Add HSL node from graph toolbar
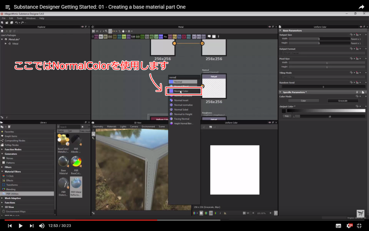Screen dimensions: 369x231 151,37
